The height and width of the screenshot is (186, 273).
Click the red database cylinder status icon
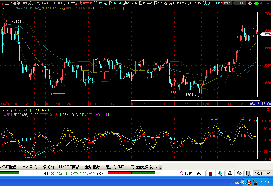210,173
